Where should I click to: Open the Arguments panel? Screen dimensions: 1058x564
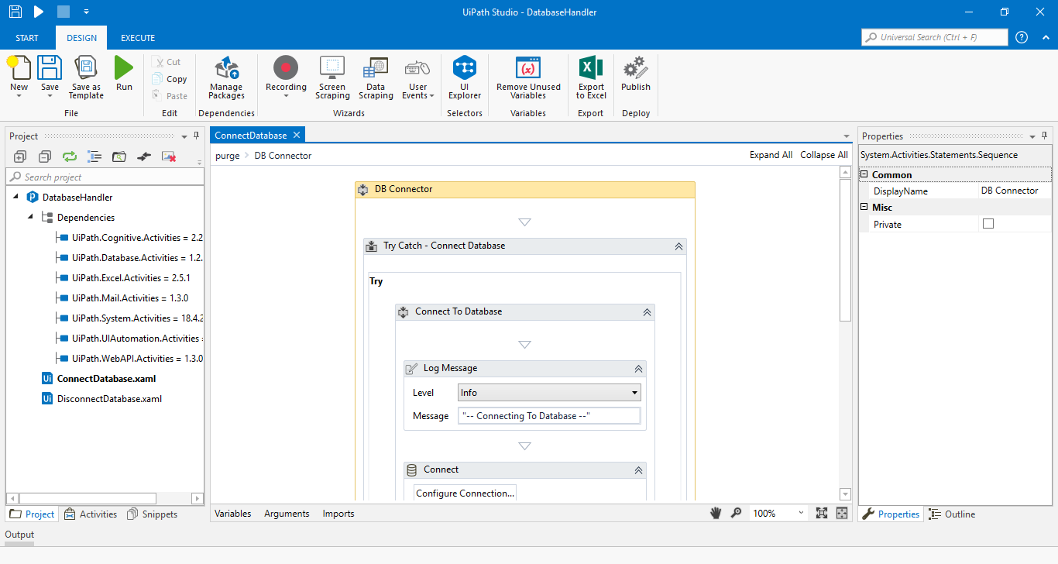pos(287,513)
